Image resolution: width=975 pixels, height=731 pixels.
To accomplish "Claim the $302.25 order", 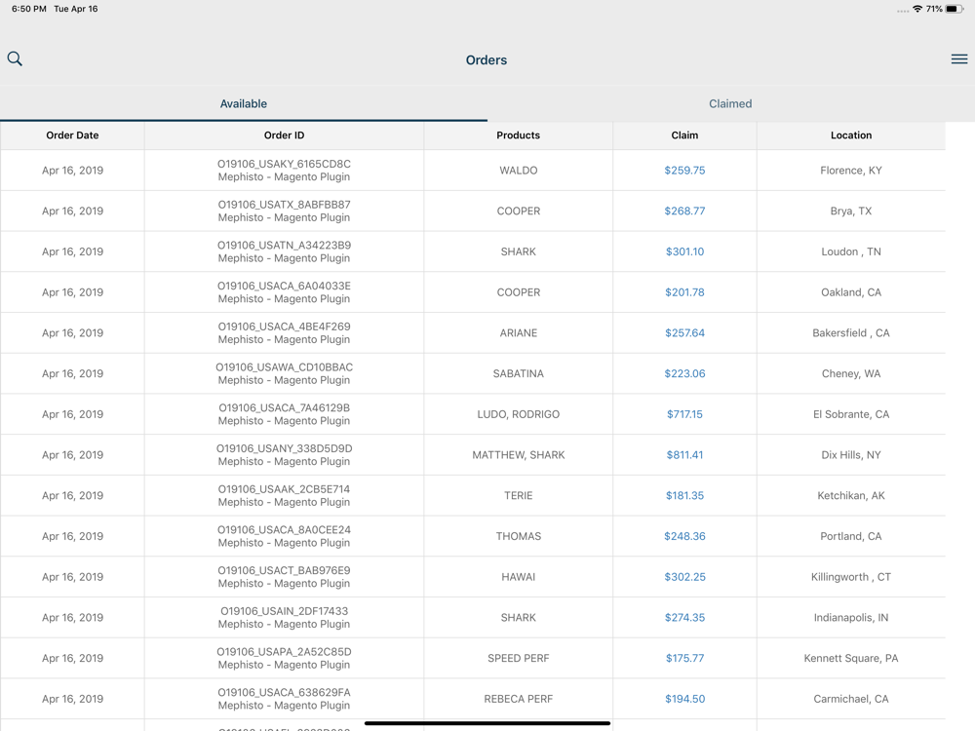I will tap(684, 577).
